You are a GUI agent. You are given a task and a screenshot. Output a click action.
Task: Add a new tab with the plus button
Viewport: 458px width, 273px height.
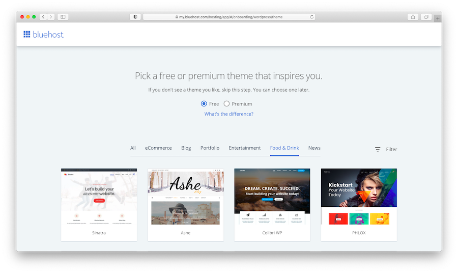[x=438, y=18]
